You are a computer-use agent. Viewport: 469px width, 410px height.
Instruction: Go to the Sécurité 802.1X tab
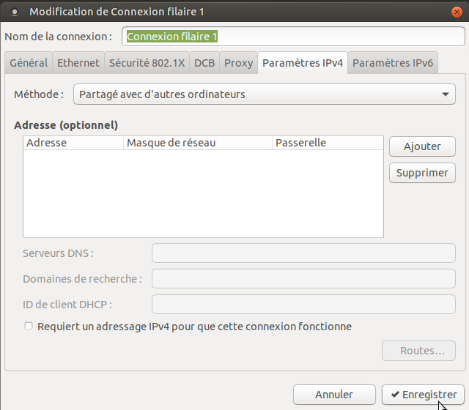[x=147, y=63]
